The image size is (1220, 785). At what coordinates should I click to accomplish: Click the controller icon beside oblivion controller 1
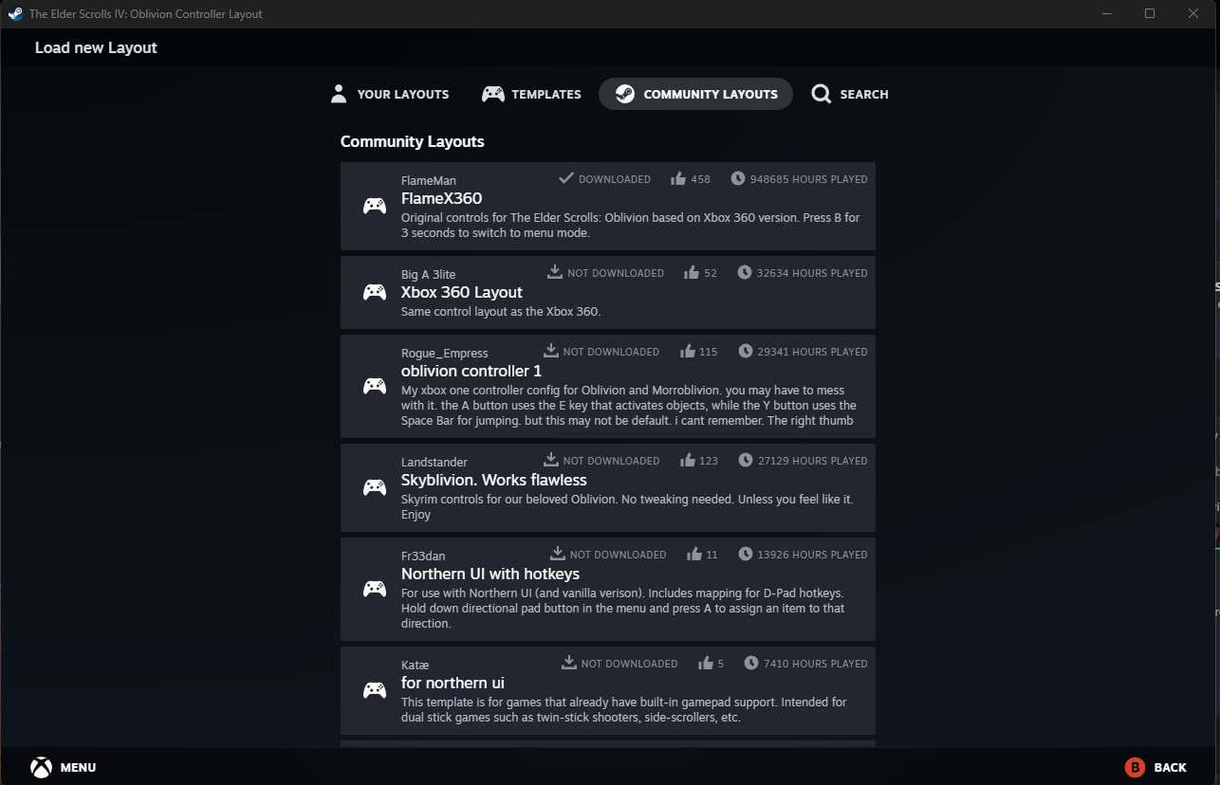click(x=375, y=386)
